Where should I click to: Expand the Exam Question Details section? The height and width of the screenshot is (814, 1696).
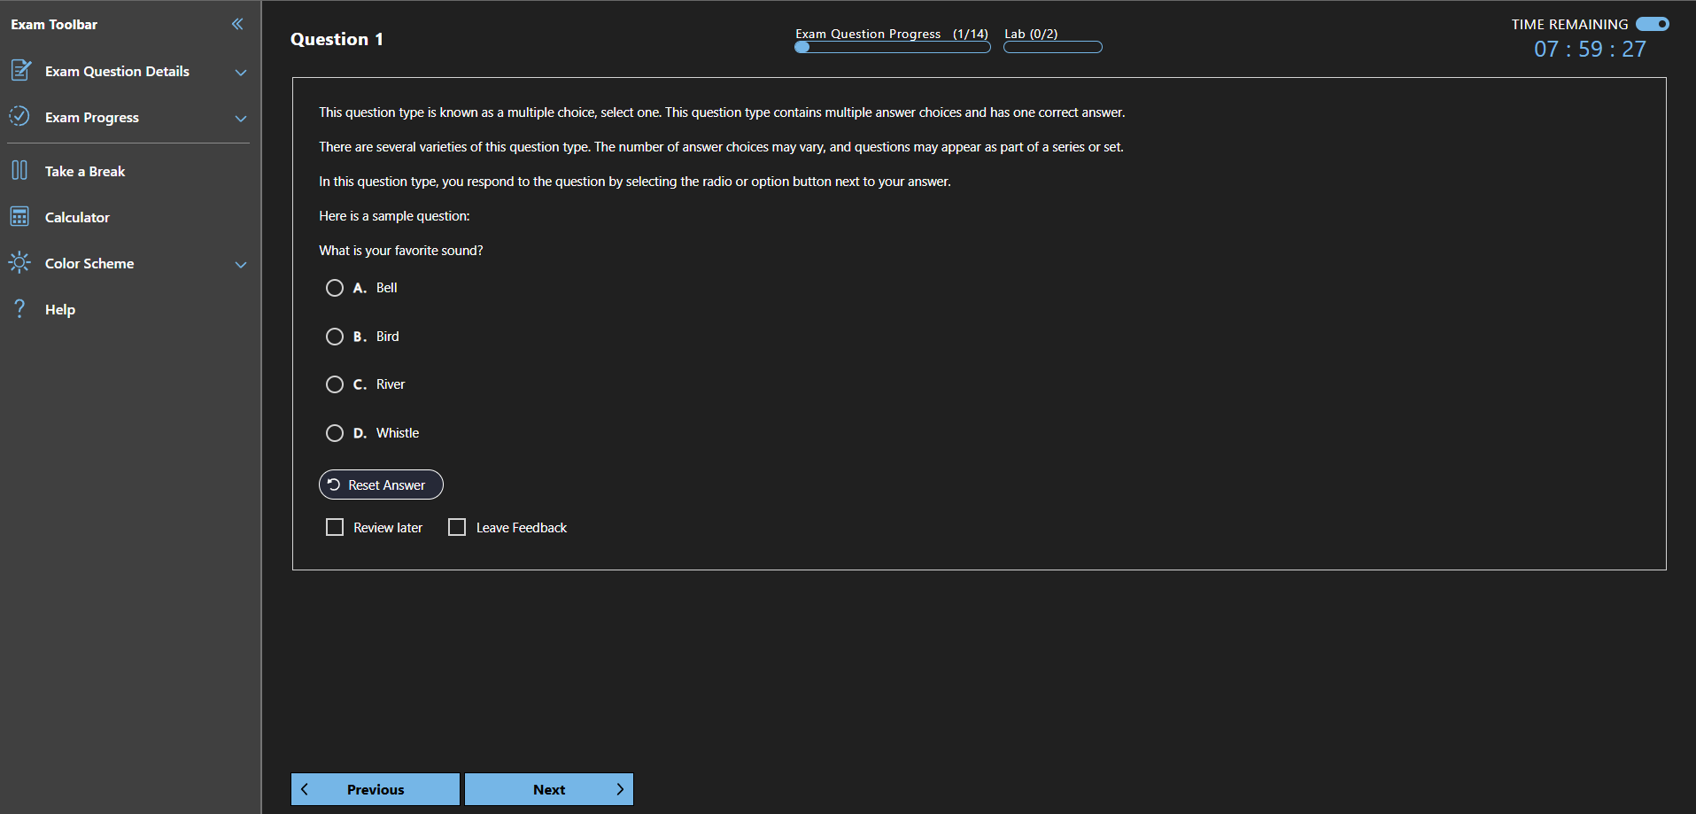pos(241,73)
